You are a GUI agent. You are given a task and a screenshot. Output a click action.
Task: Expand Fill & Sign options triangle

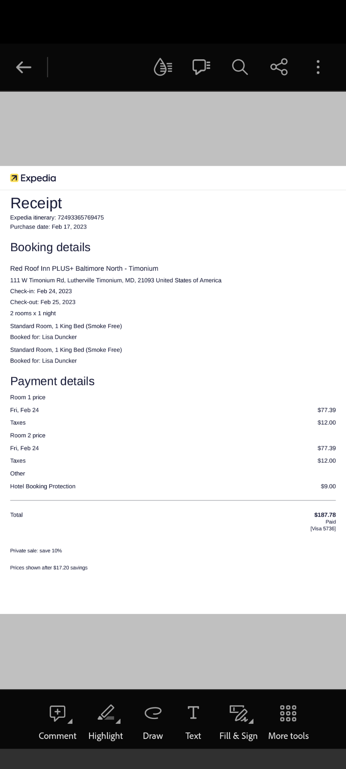251,721
